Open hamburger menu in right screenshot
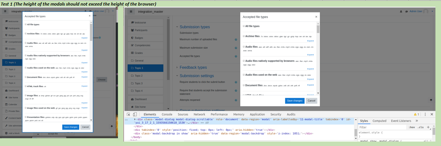Image resolution: width=441 pixels, height=146 pixels. click(x=131, y=11)
